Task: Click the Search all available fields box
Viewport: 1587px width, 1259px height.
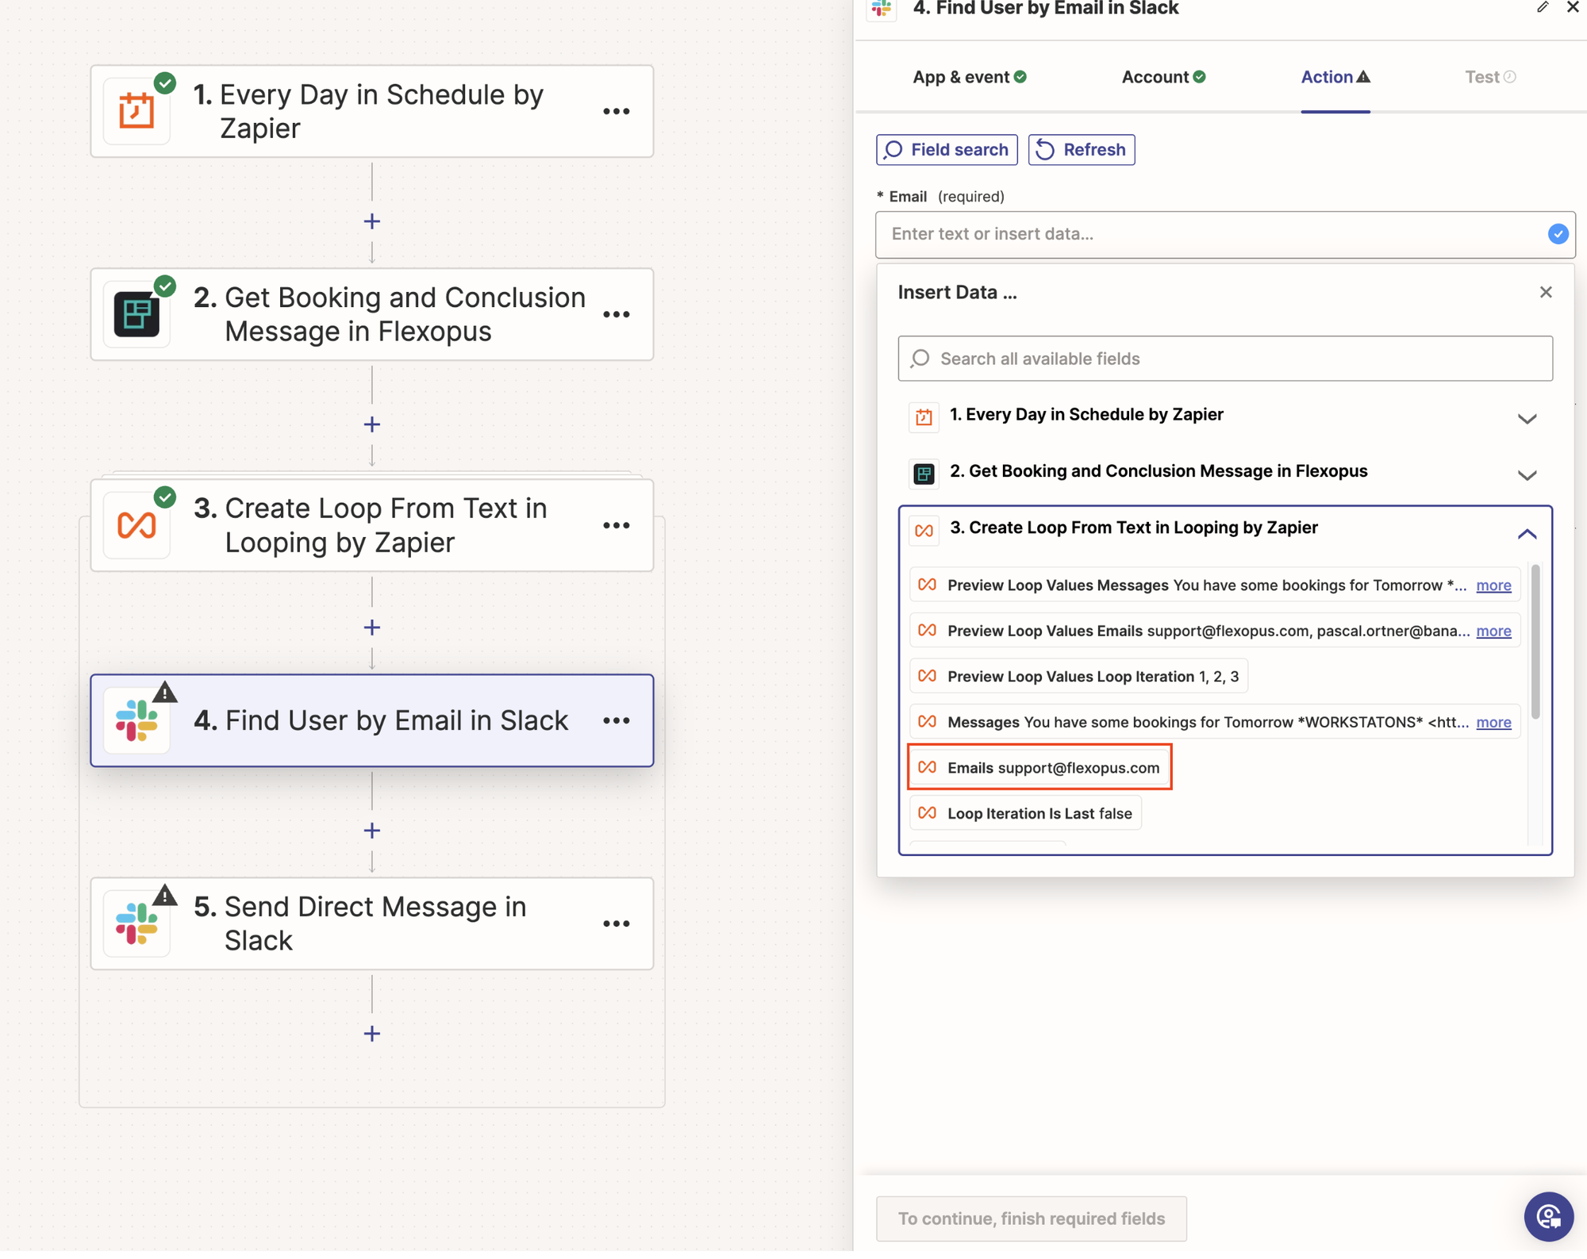Action: (1224, 359)
